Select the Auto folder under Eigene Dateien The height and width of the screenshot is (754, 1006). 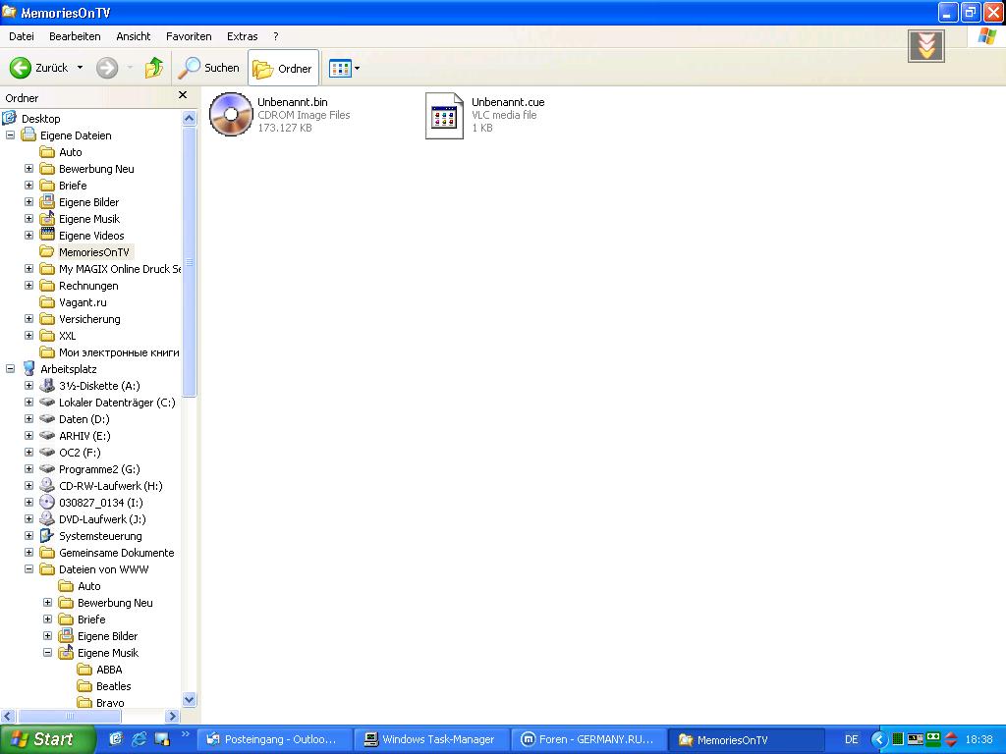(x=70, y=152)
